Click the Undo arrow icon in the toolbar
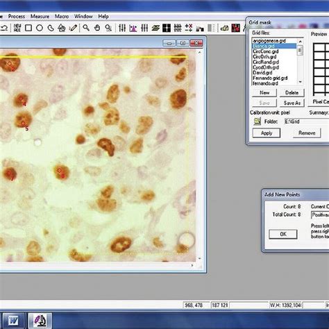The height and width of the screenshot is (329, 329). [x=5, y=28]
